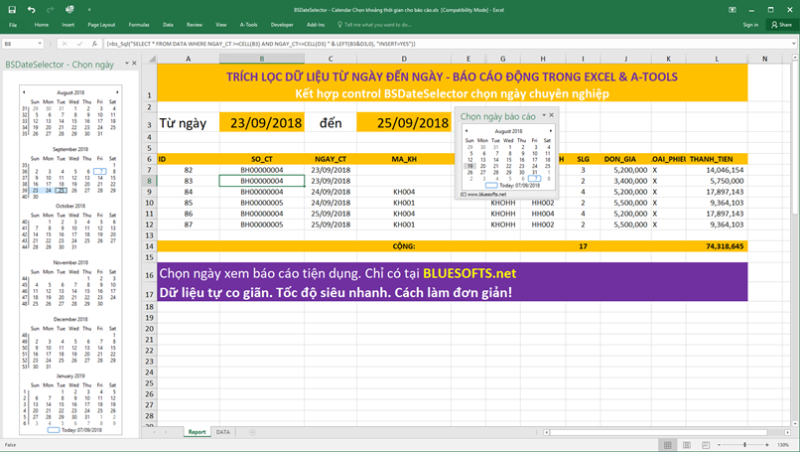Click the Sign in link
The height and width of the screenshot is (452, 800).
pyautogui.click(x=750, y=25)
